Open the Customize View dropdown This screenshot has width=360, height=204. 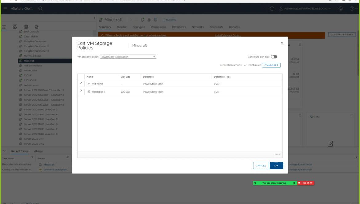342,34
